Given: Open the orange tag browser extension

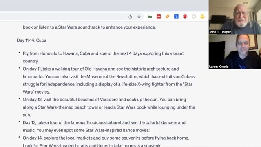Looking at the screenshot, I should (x=167, y=16).
